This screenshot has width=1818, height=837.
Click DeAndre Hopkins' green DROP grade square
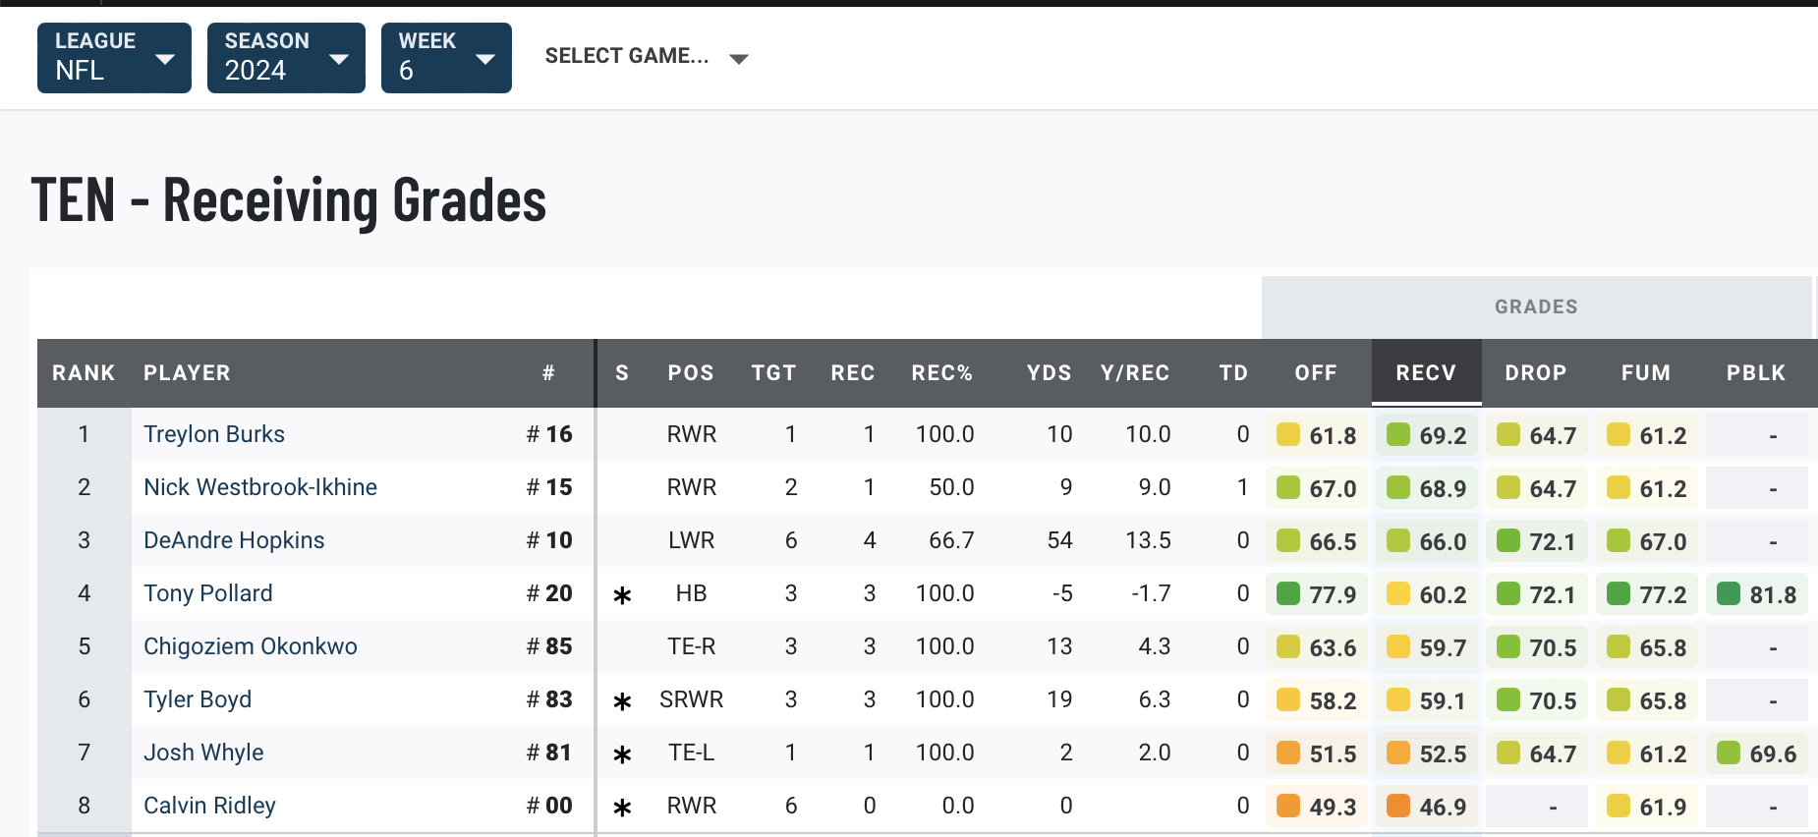[x=1507, y=541]
